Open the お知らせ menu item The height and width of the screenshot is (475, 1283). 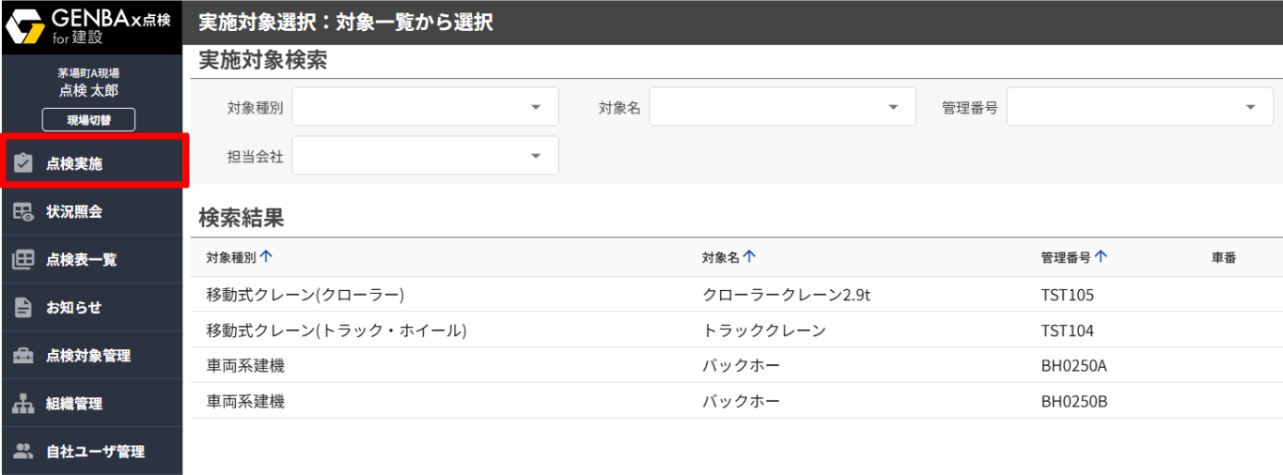(x=73, y=308)
